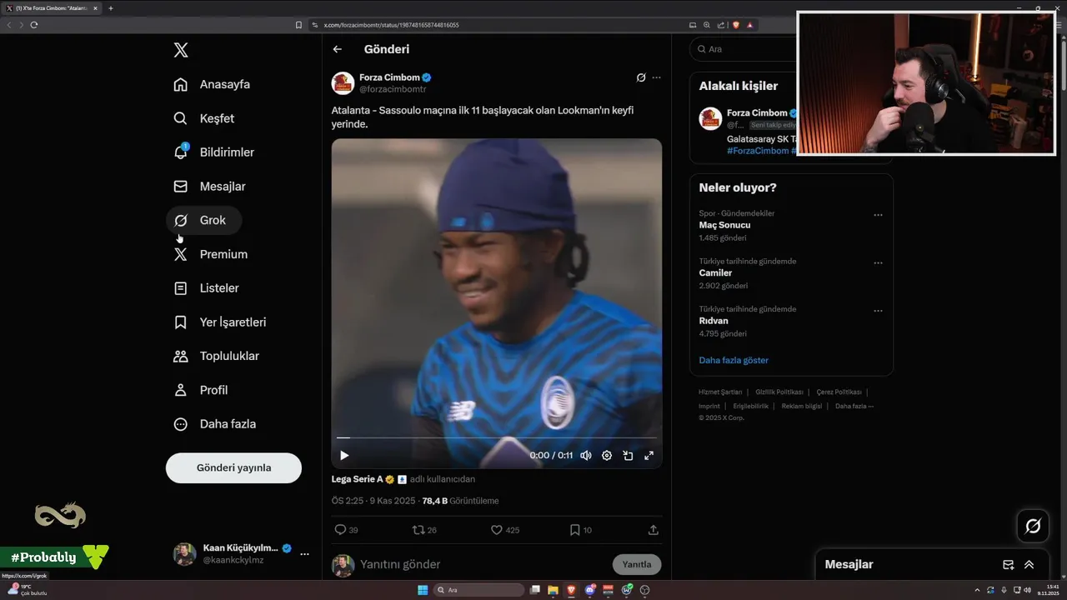Bookmark the post showing 10
This screenshot has height=600, width=1067.
580,530
